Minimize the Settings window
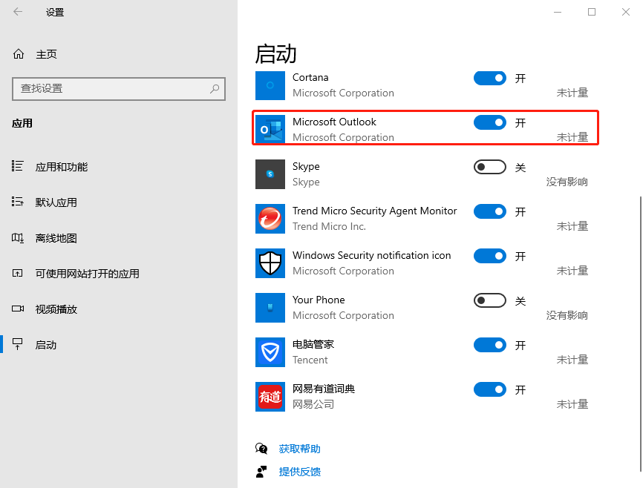The height and width of the screenshot is (488, 643). (558, 12)
